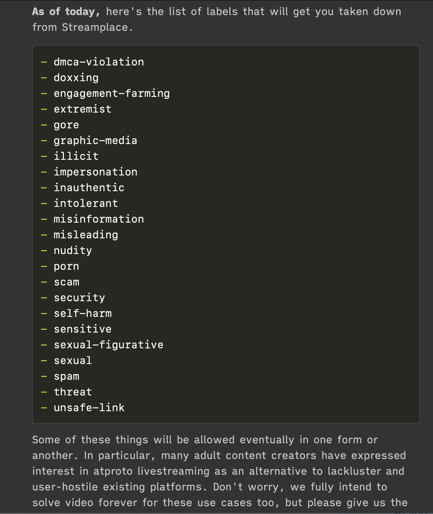Click the "scam" entry
Image resolution: width=433 pixels, height=514 pixels.
pyautogui.click(x=66, y=282)
